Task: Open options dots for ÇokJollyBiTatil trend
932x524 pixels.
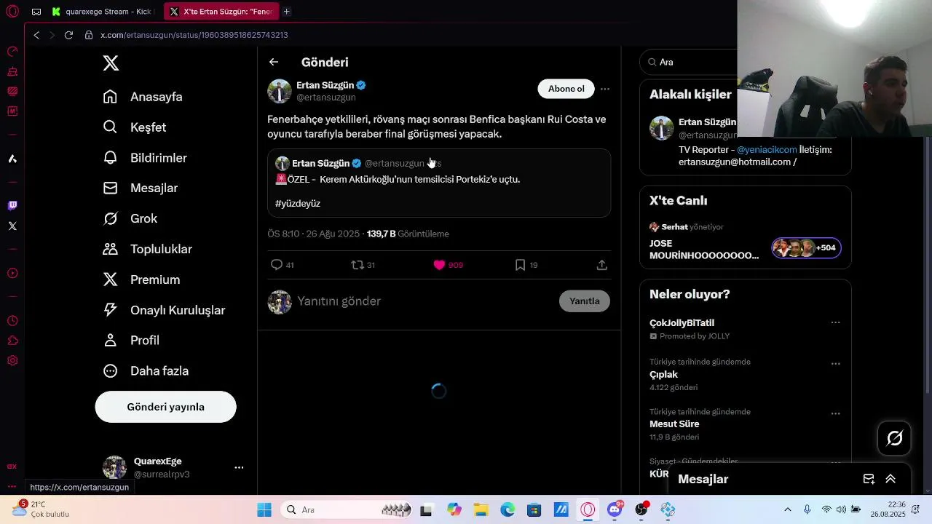Action: pos(835,322)
